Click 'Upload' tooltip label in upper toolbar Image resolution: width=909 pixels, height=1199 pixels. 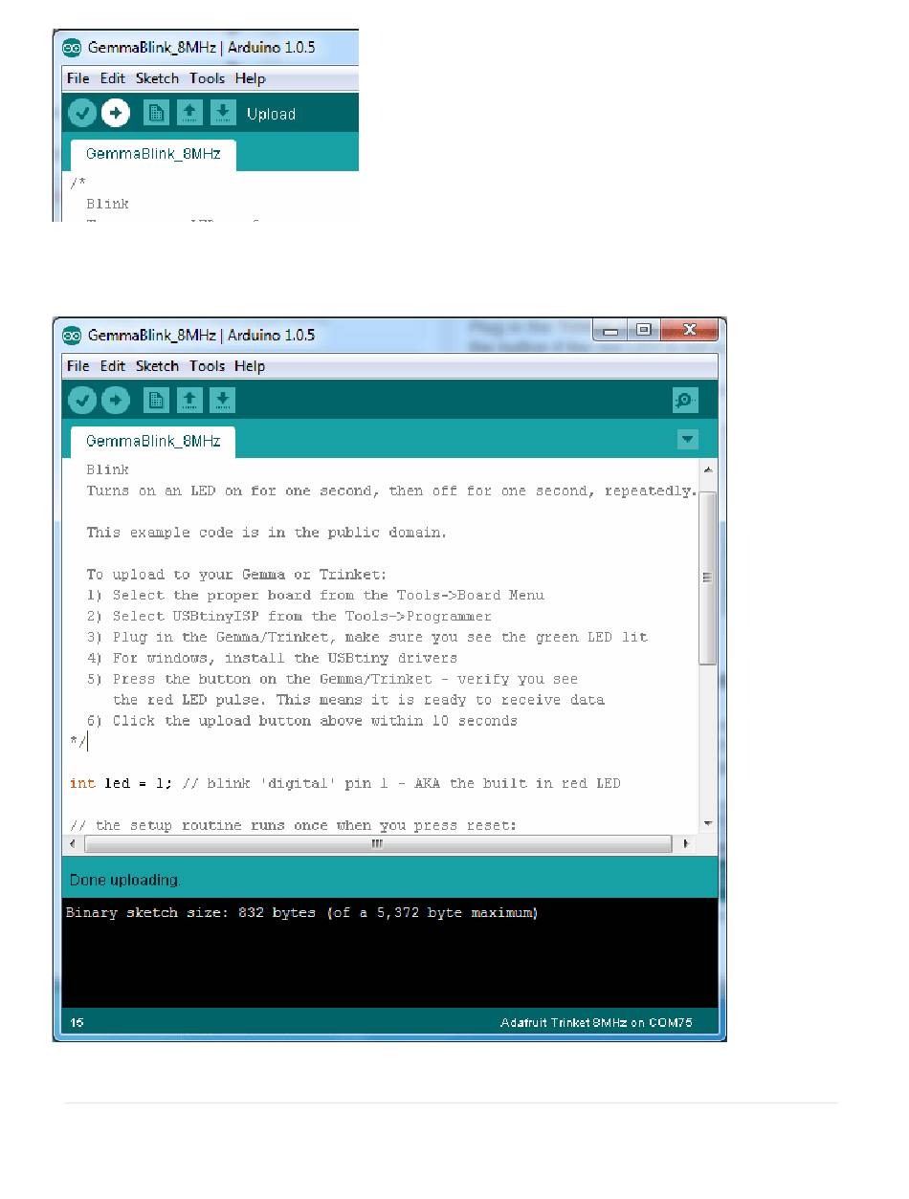pos(271,114)
